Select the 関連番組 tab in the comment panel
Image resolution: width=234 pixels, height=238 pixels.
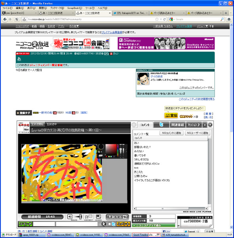[177, 125]
